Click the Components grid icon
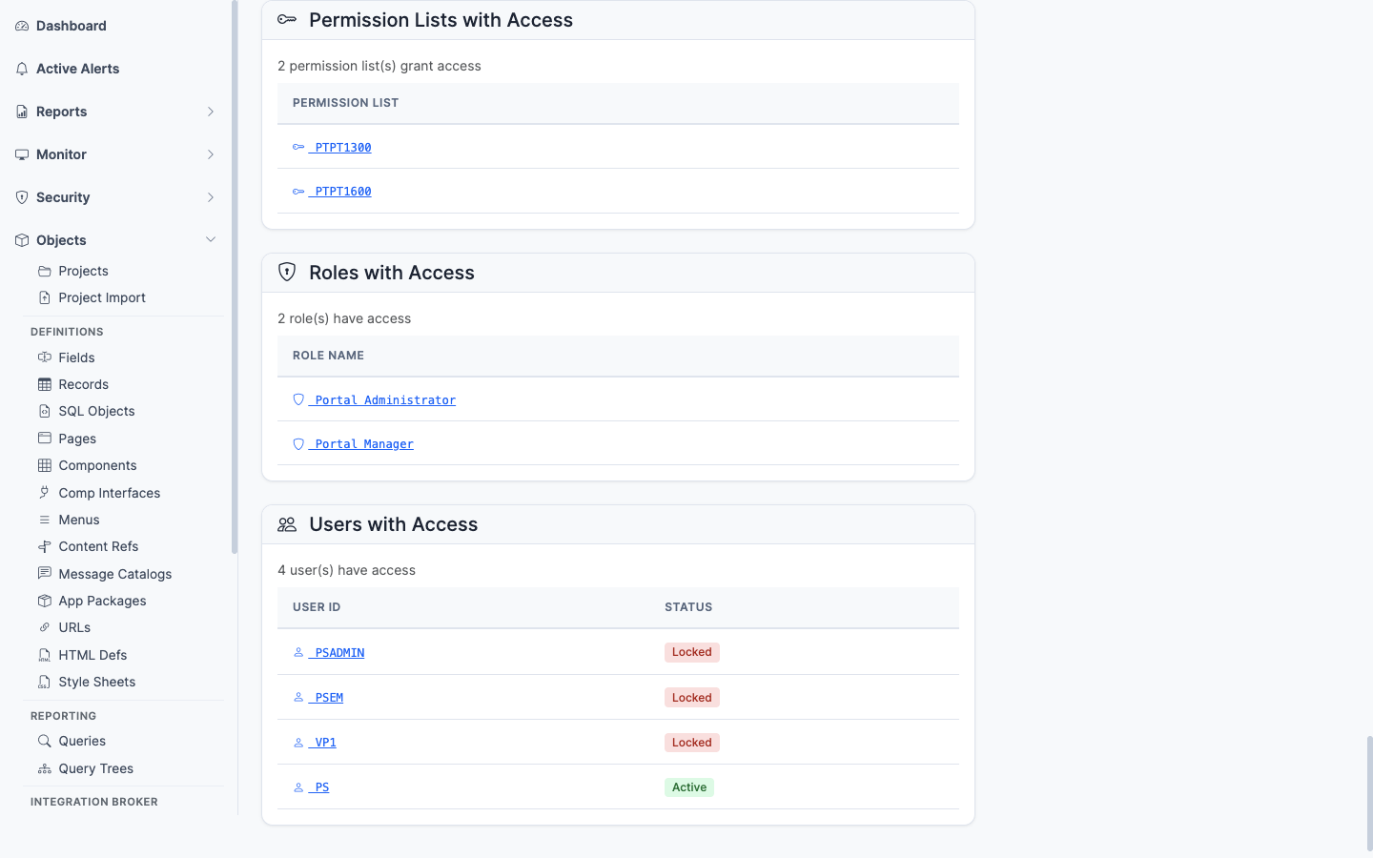The image size is (1373, 858). click(x=45, y=465)
